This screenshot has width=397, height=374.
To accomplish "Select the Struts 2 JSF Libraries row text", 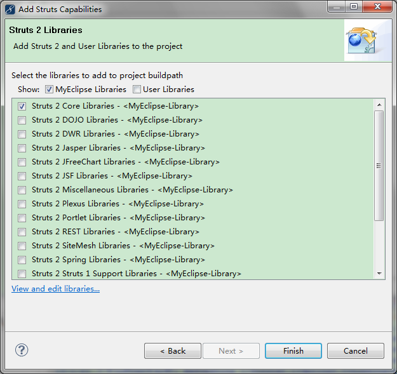I will pos(112,176).
